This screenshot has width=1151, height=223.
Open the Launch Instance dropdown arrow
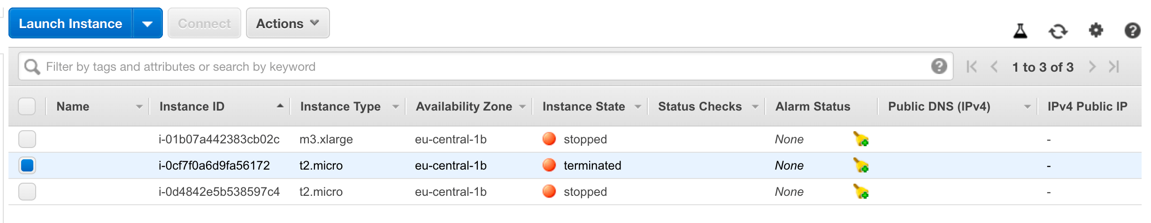coord(147,23)
